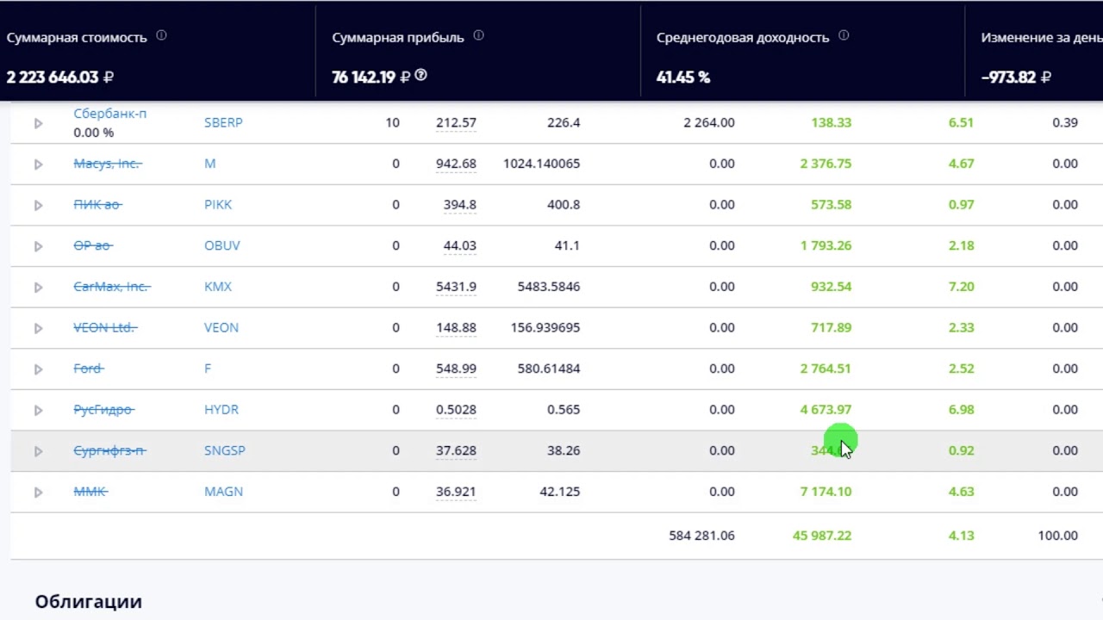Click question mark icon beside 76 142.19 ₽

(421, 76)
